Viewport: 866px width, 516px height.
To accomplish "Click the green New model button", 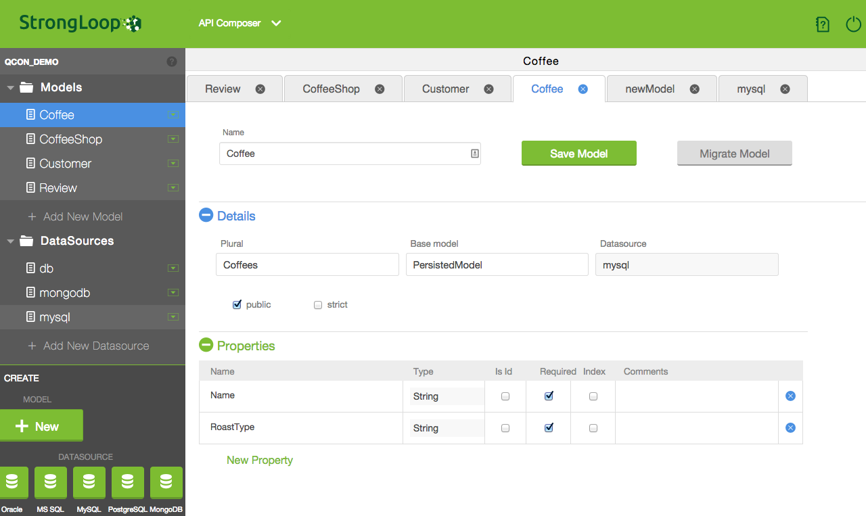I will tap(41, 426).
